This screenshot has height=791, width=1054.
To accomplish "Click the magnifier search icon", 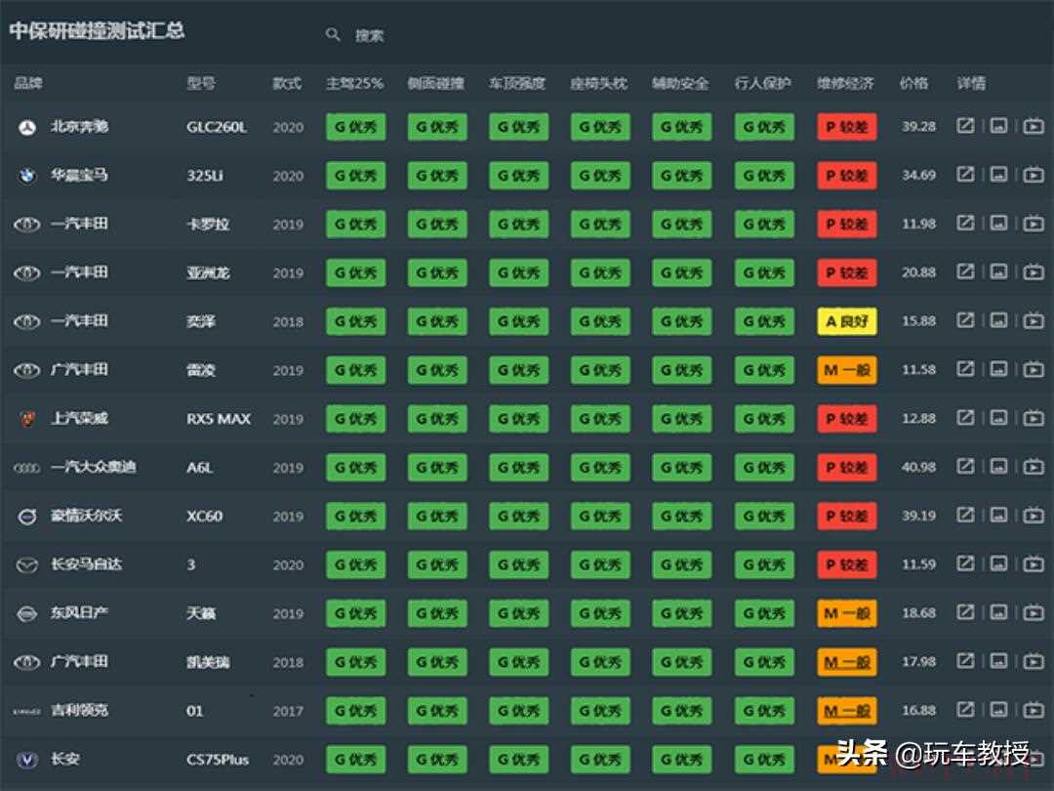I will 333,34.
